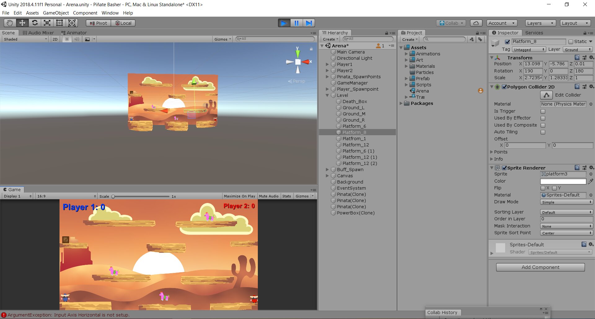595x319 pixels.
Task: Click the Add Component button
Action: pyautogui.click(x=540, y=267)
